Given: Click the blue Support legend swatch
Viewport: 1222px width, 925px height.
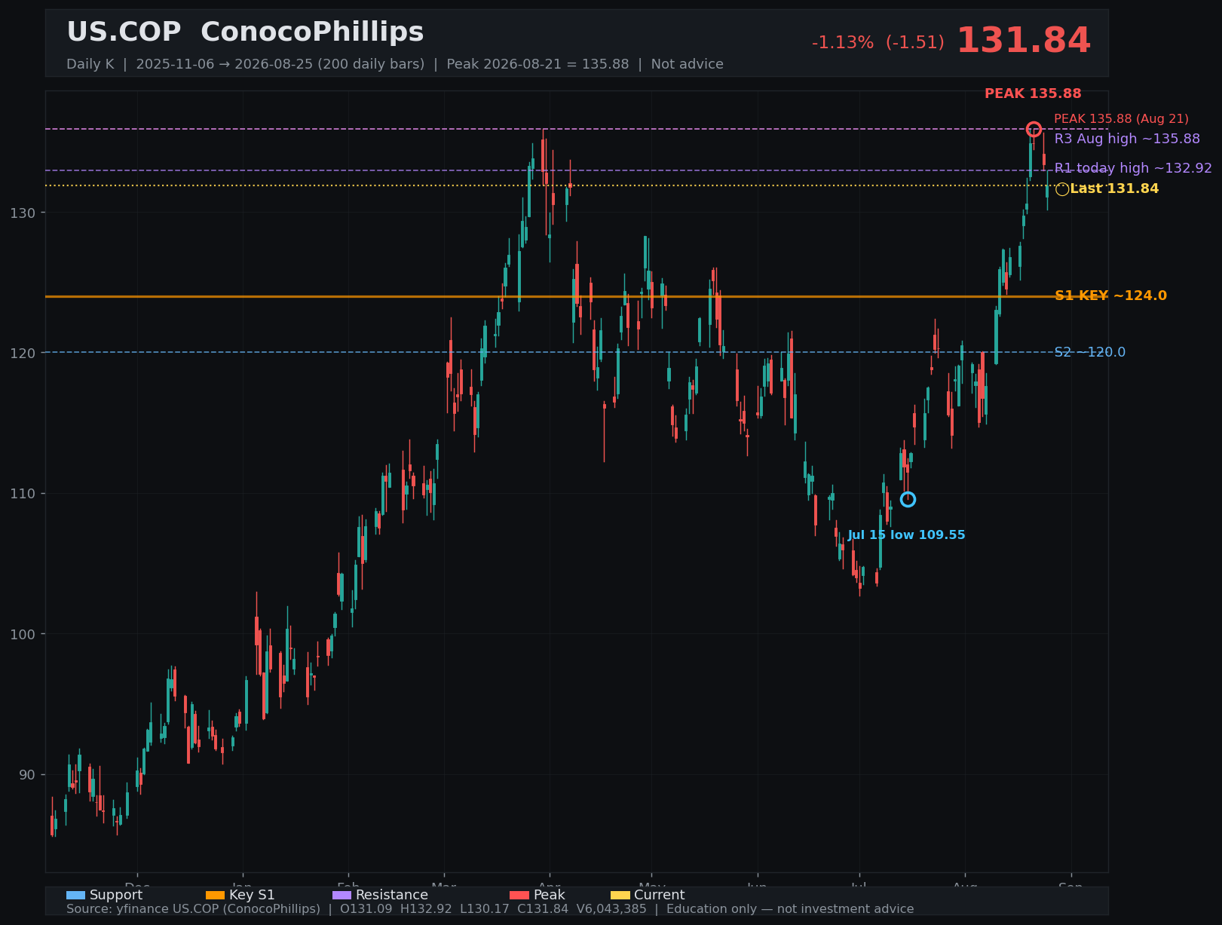Looking at the screenshot, I should (x=75, y=895).
